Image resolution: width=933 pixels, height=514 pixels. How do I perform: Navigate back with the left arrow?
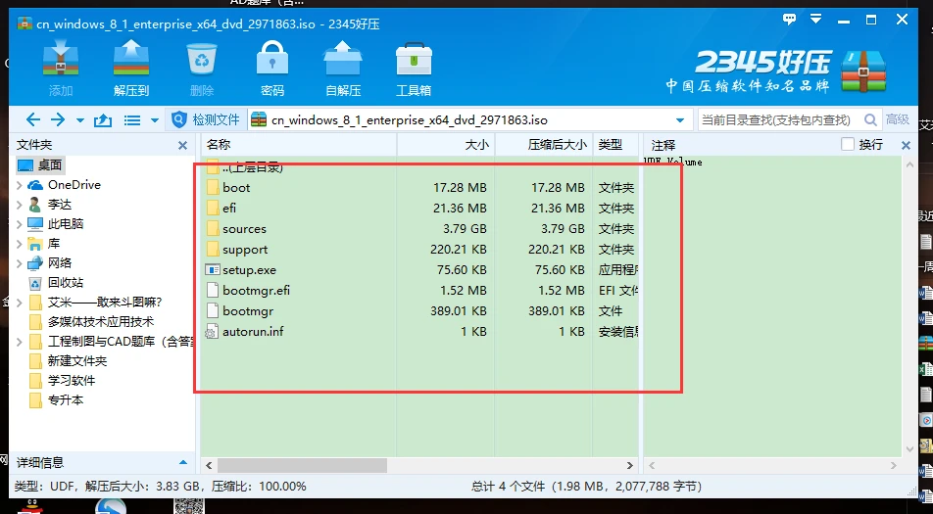click(32, 120)
